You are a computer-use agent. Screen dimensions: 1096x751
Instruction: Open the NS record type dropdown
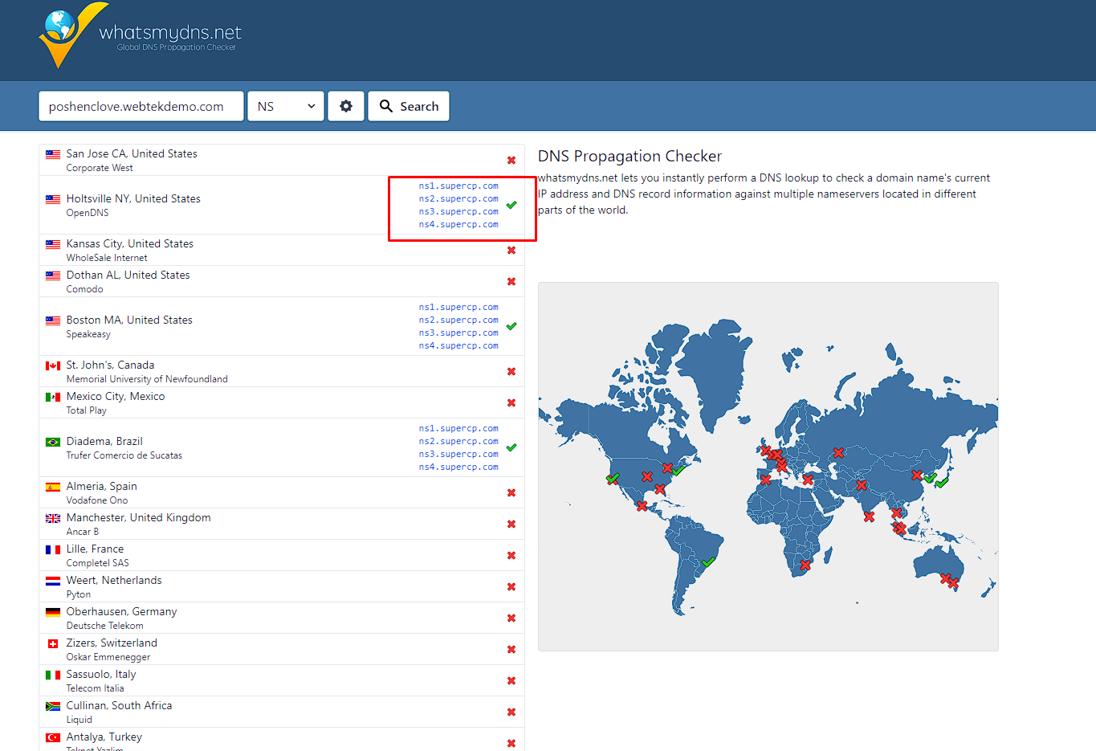286,106
